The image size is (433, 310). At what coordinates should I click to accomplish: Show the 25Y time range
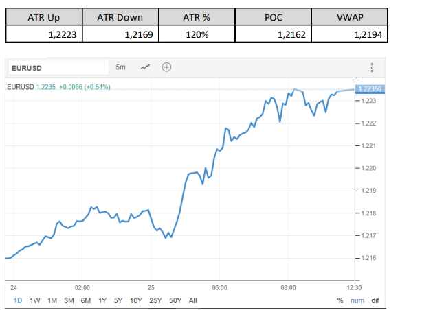pyautogui.click(x=155, y=300)
